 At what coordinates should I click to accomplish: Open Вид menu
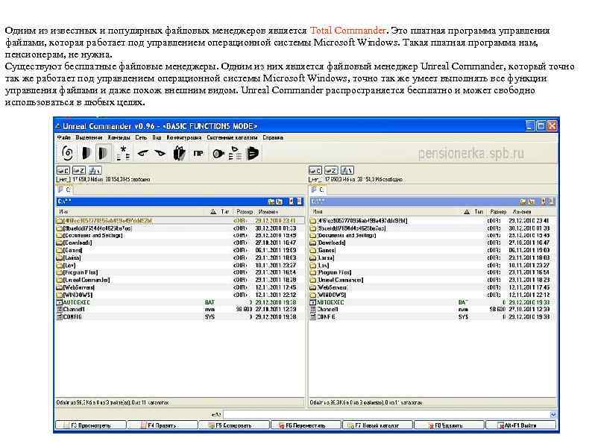pyautogui.click(x=157, y=137)
